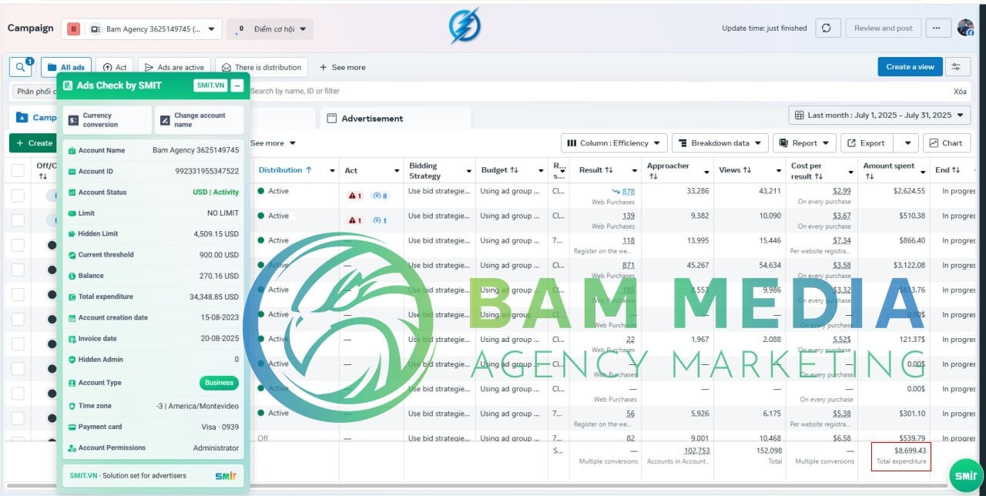The width and height of the screenshot is (986, 496).
Task: Click Xóa to clear the filter
Action: pos(960,91)
